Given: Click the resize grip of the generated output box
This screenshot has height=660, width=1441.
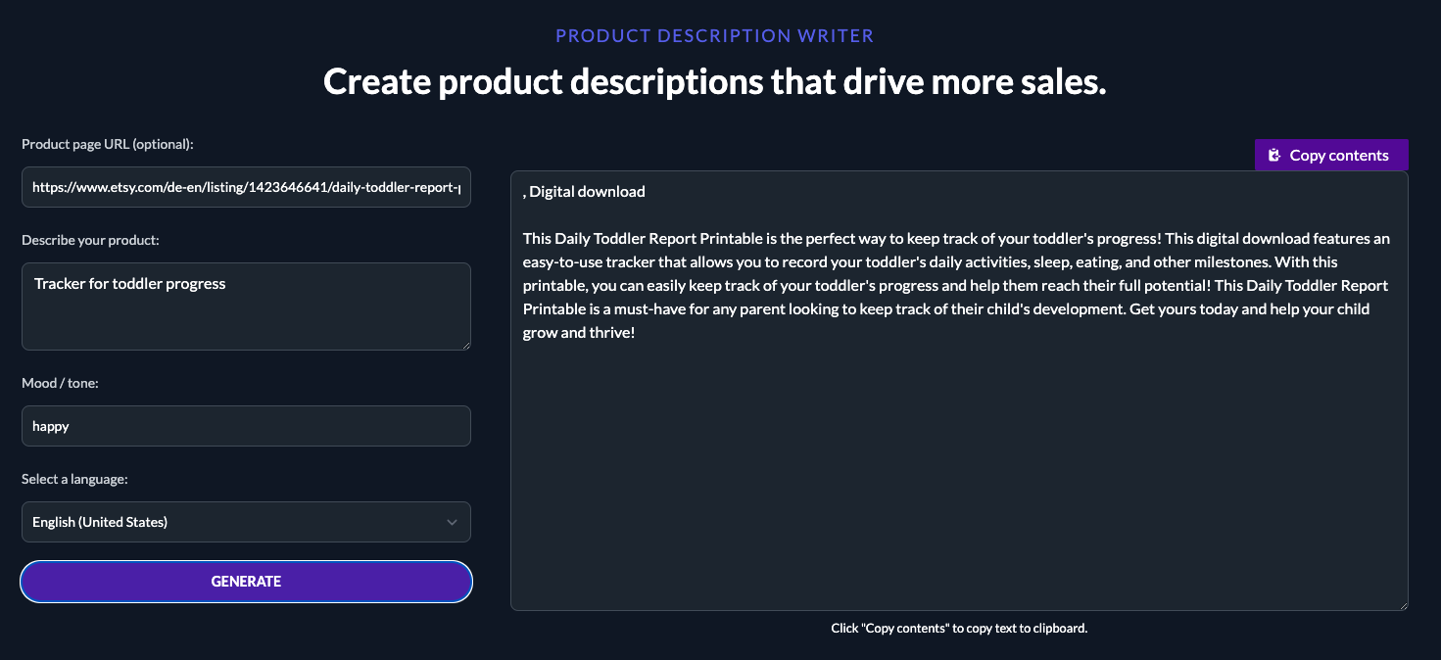Looking at the screenshot, I should [1404, 606].
